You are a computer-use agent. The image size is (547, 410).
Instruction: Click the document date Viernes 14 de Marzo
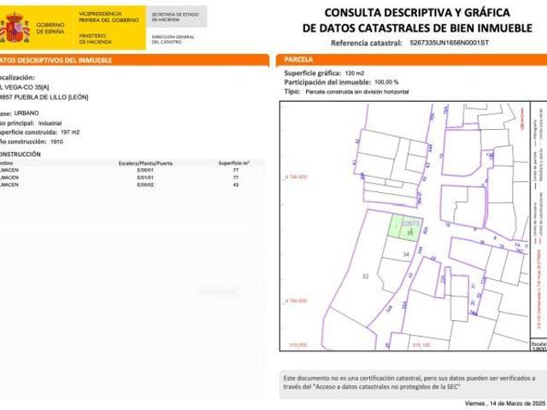[503, 402]
